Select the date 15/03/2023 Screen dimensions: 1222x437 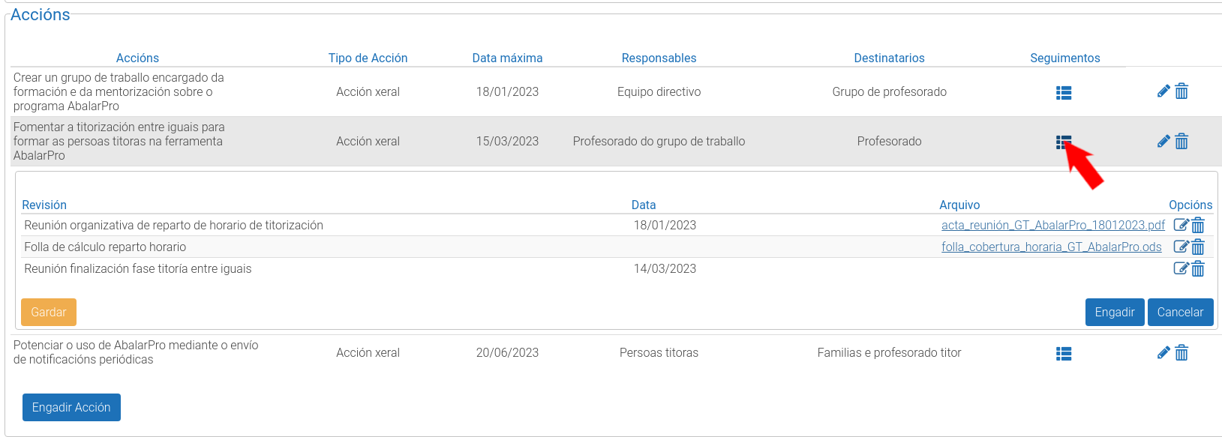(x=507, y=141)
